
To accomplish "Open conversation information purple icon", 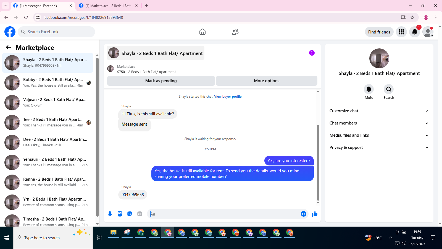I will click(312, 53).
